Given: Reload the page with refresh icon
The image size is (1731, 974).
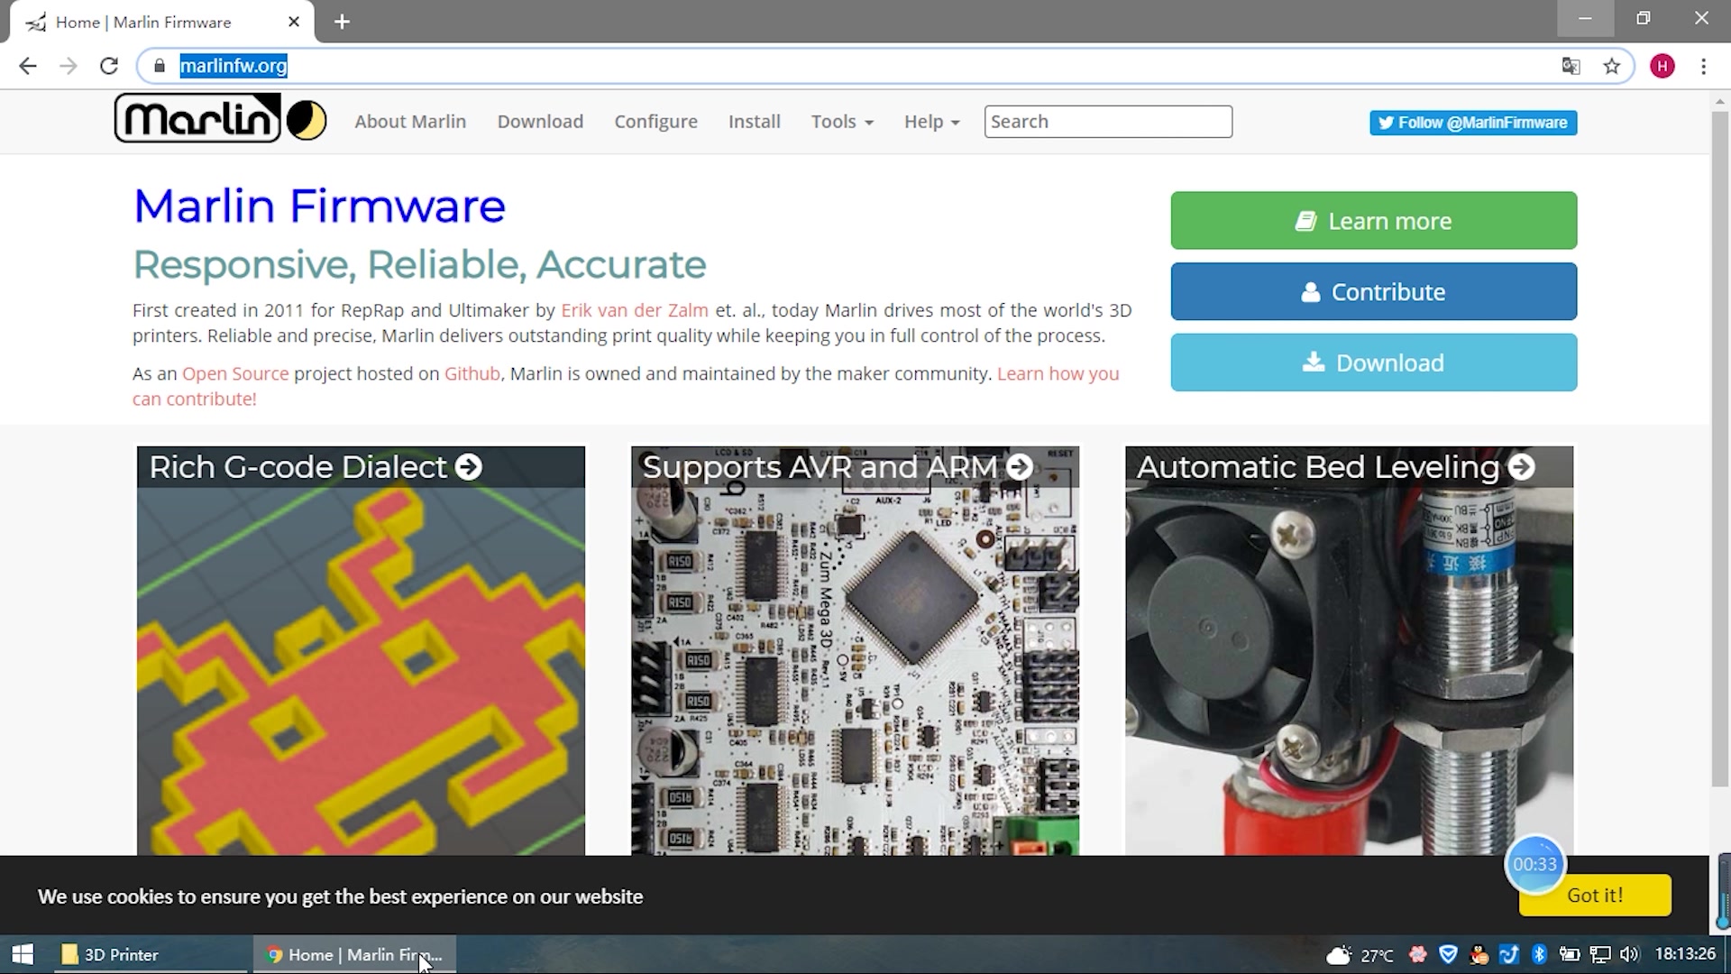Looking at the screenshot, I should 109,66.
